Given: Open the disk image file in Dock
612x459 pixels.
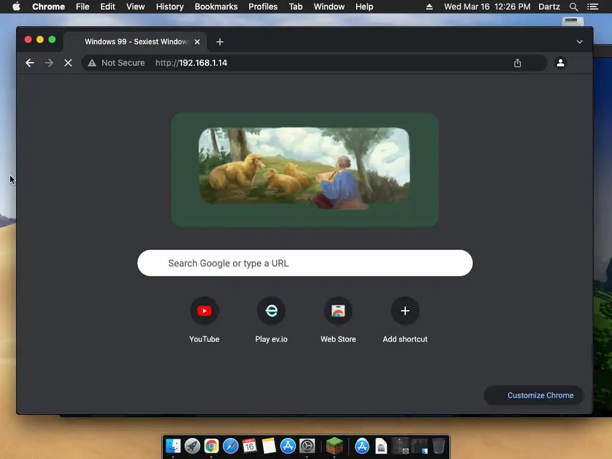Looking at the screenshot, I should pyautogui.click(x=381, y=446).
